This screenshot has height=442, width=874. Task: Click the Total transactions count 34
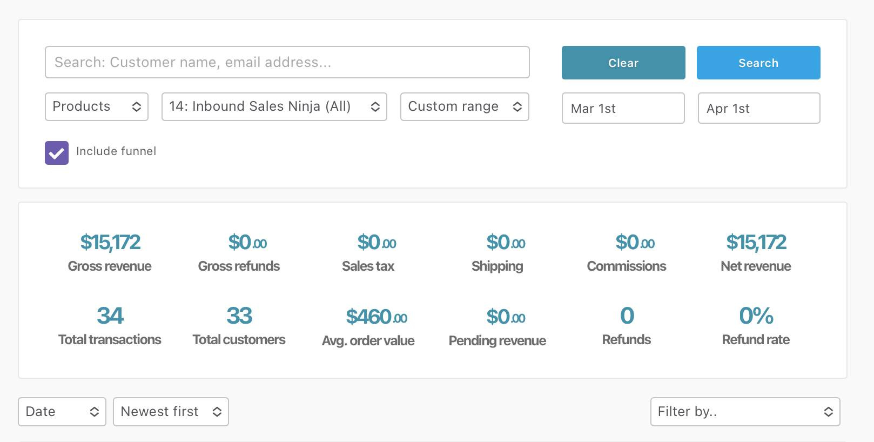point(110,316)
